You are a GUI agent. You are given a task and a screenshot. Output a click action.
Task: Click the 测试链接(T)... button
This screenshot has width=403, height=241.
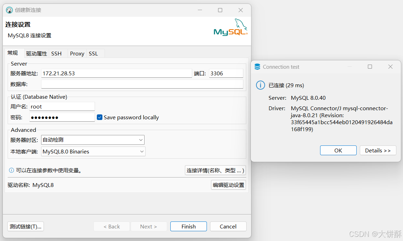point(25,226)
